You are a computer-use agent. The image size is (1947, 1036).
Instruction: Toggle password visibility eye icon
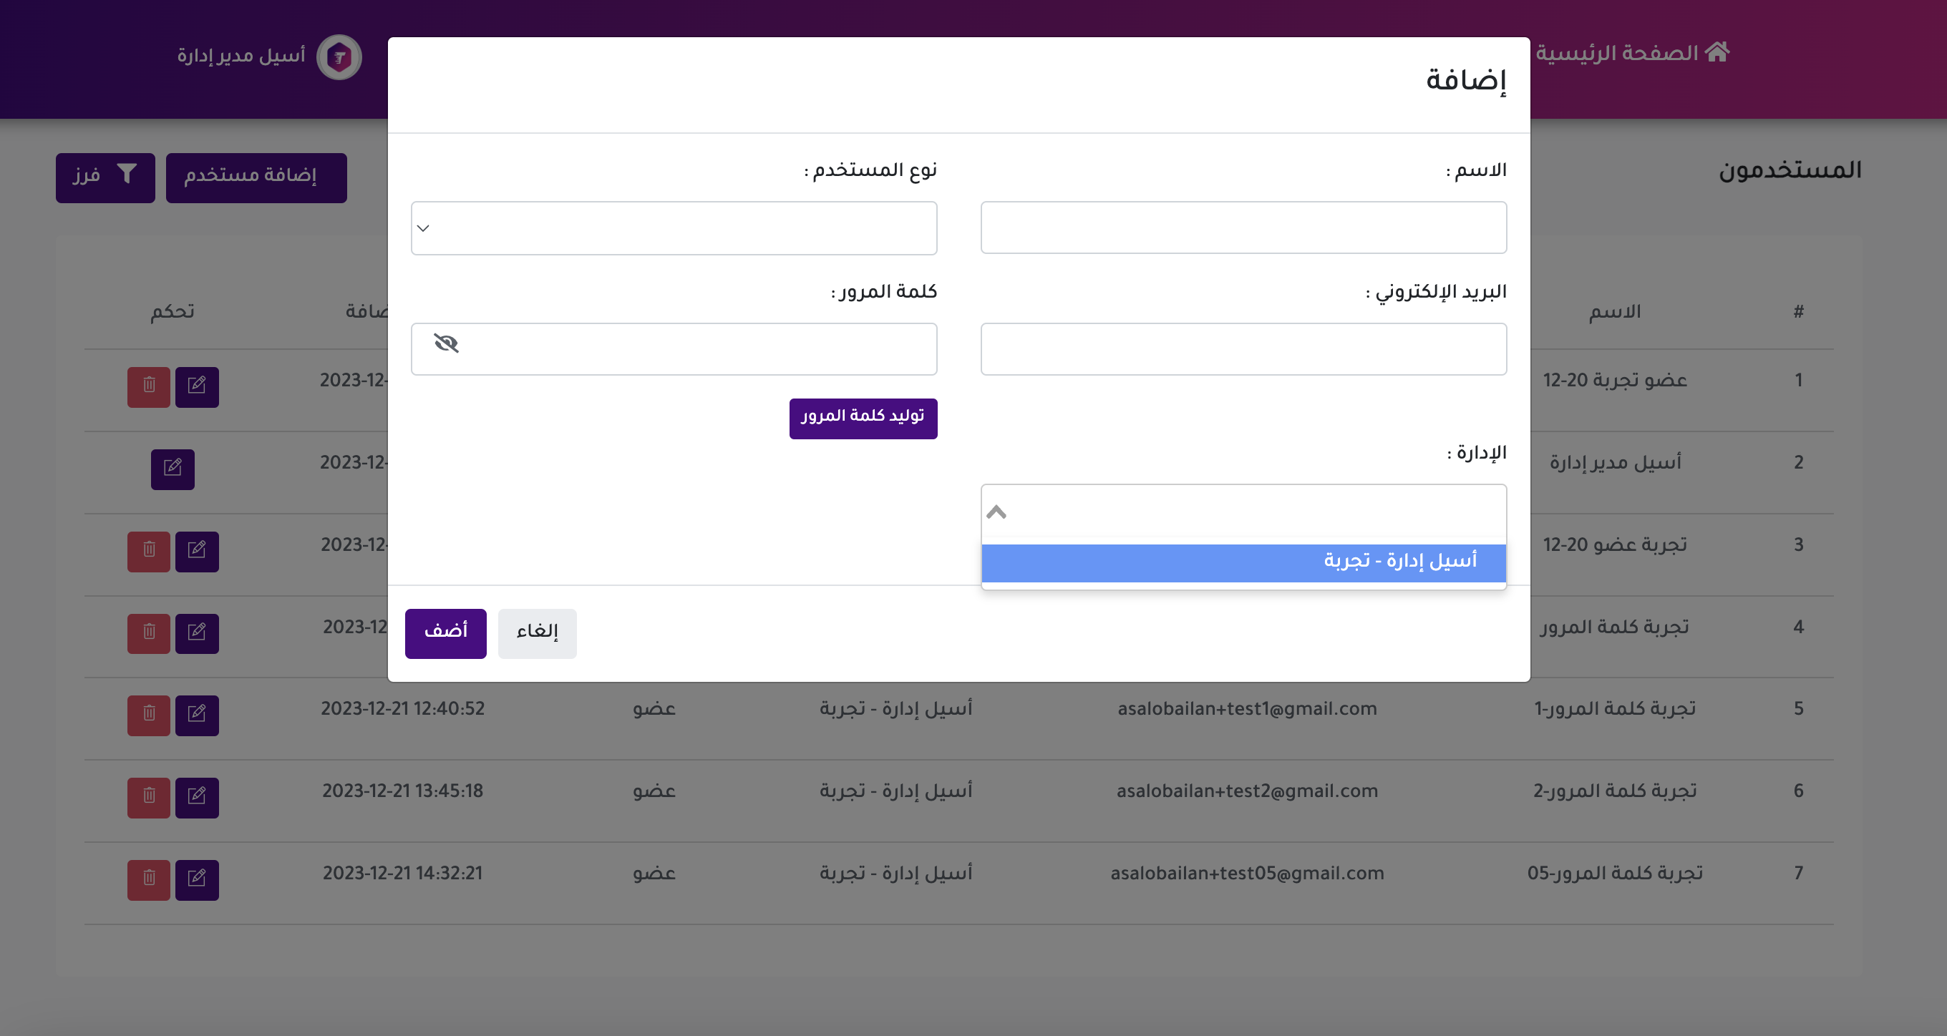[446, 344]
